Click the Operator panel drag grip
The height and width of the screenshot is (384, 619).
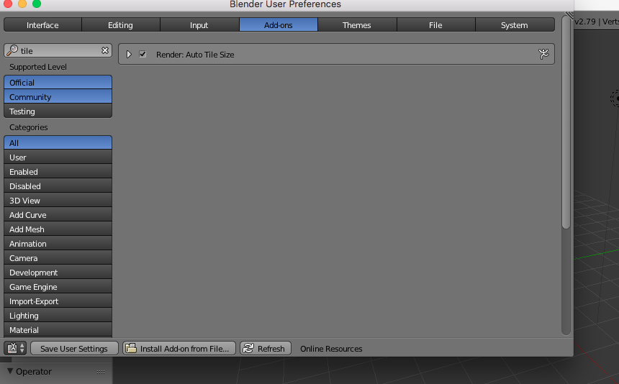pos(101,372)
